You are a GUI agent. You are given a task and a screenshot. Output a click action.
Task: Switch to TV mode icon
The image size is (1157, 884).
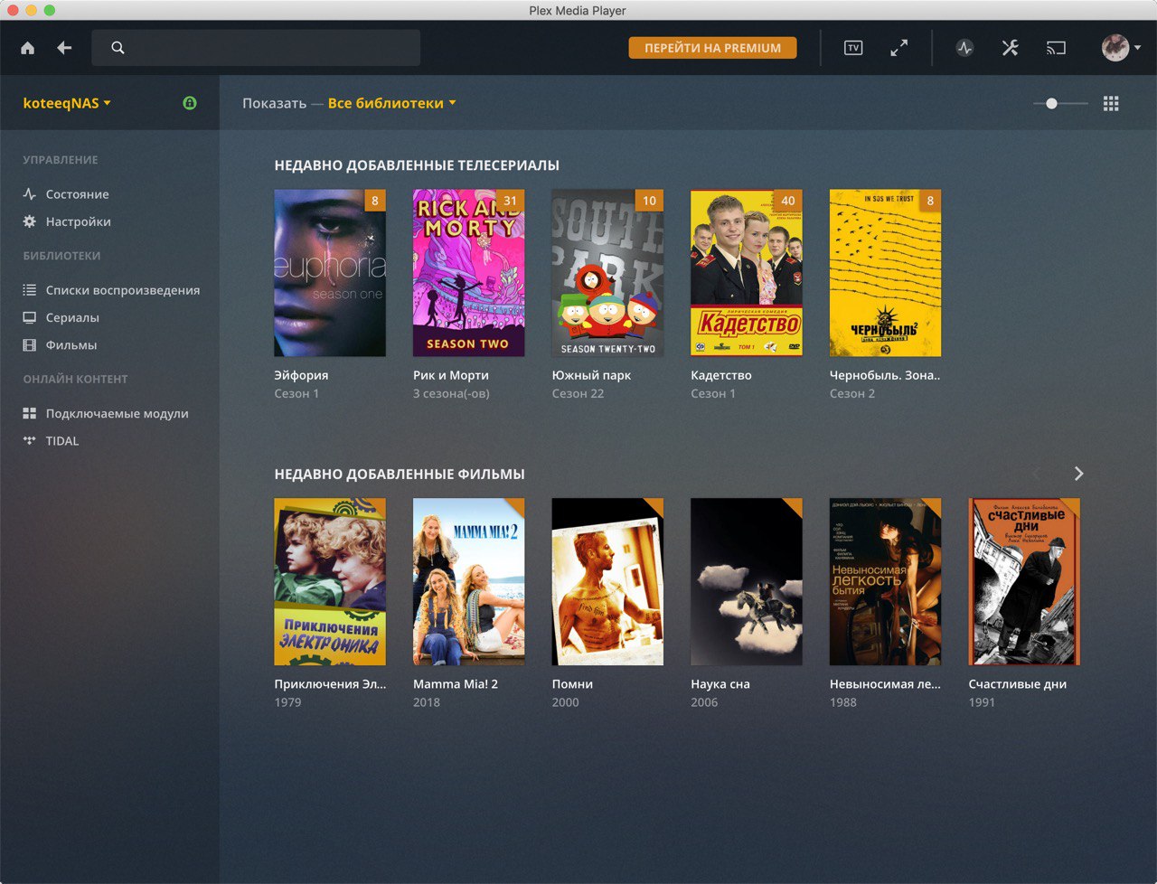pos(853,48)
